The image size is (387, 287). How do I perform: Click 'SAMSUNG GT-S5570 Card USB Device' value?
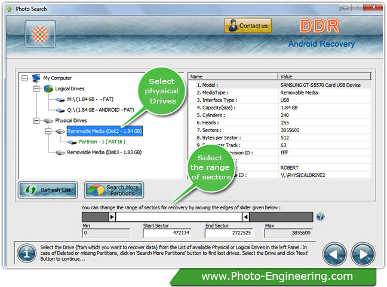pos(320,85)
